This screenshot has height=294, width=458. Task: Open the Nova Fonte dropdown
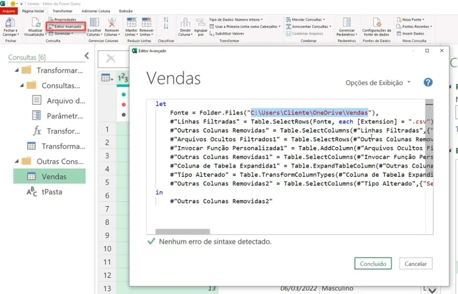click(410, 20)
